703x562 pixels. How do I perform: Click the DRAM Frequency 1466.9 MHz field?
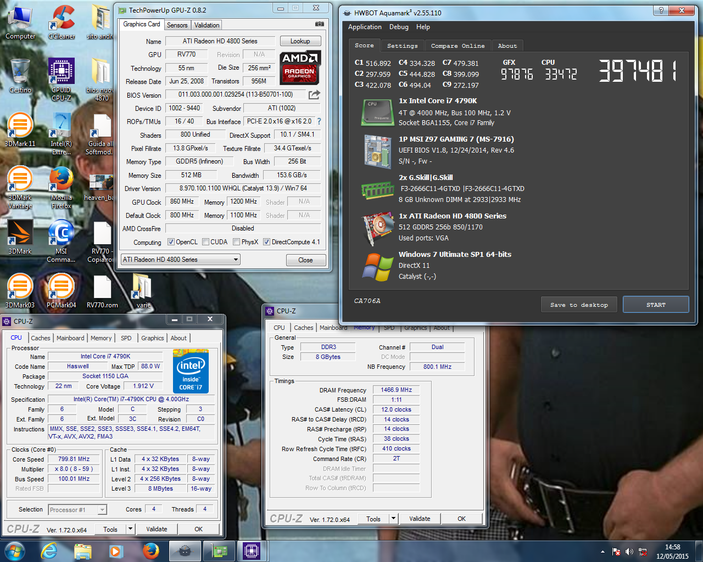point(396,390)
